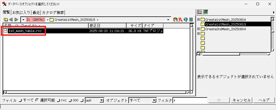Click into the フィルタ text field
Screen dimensions: 276x110
pos(190,100)
